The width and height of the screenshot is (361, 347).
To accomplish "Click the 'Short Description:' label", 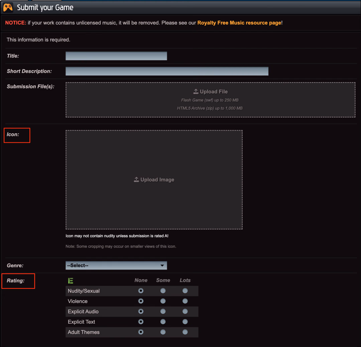I will 29,71.
